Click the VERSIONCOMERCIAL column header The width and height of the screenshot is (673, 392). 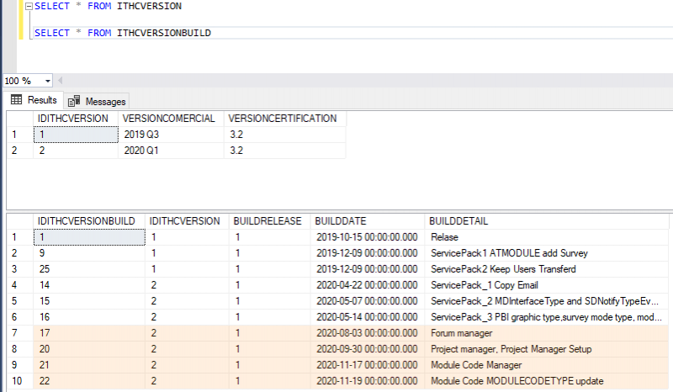171,119
